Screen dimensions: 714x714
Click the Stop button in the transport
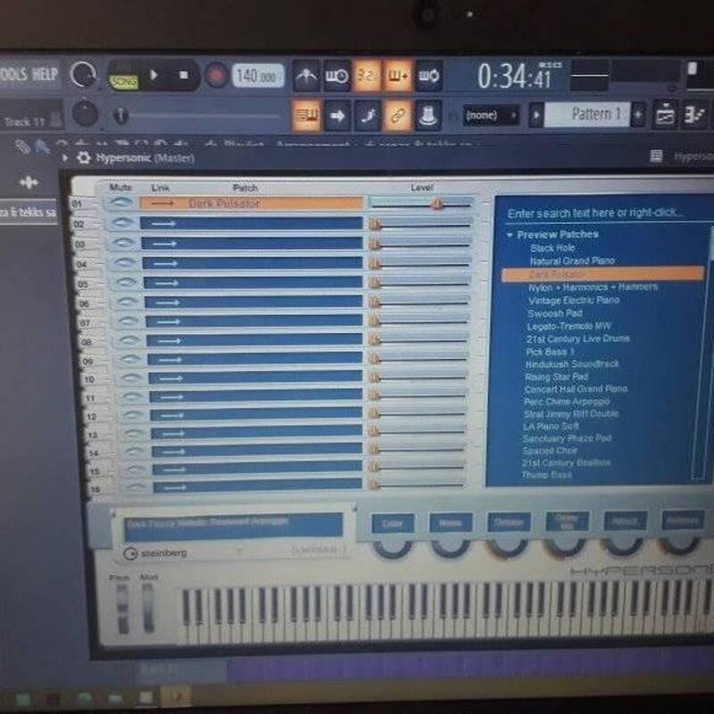[183, 75]
